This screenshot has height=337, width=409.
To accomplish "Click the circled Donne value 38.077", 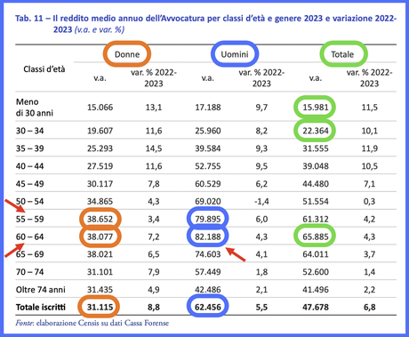I will coord(100,237).
